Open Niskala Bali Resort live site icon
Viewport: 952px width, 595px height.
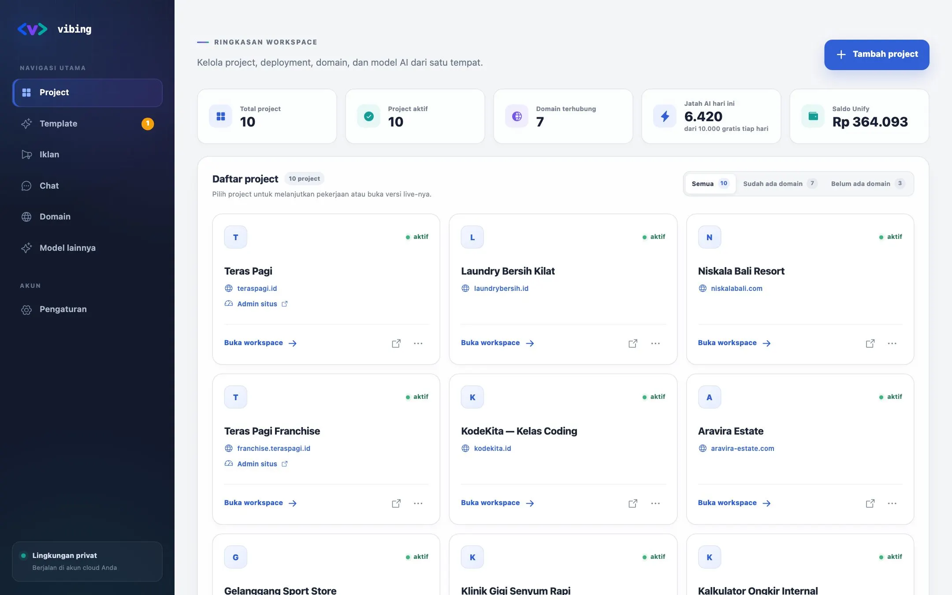click(x=870, y=343)
